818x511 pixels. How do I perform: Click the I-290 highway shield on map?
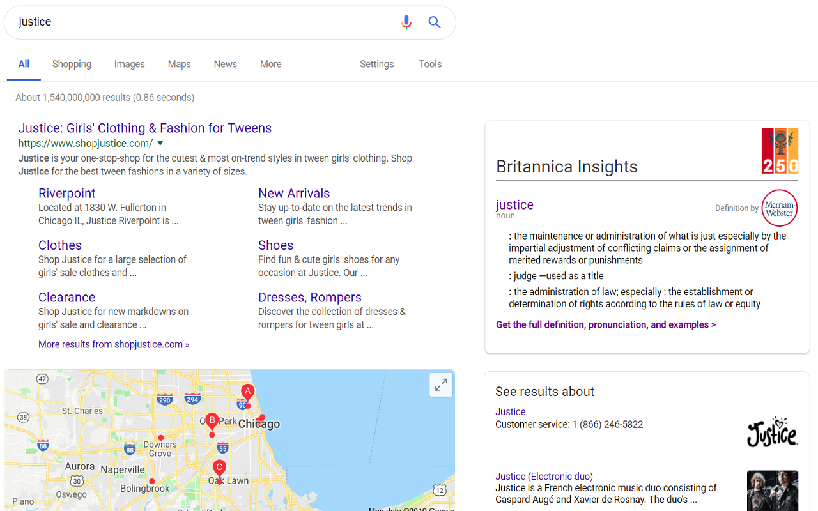(x=164, y=400)
